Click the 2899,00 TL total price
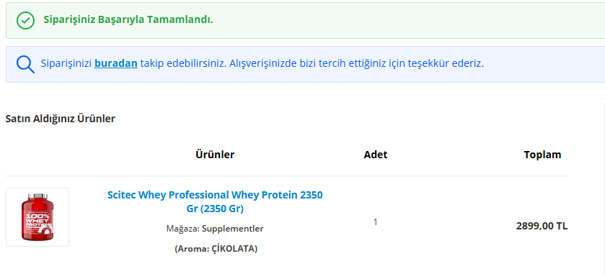 (x=542, y=226)
